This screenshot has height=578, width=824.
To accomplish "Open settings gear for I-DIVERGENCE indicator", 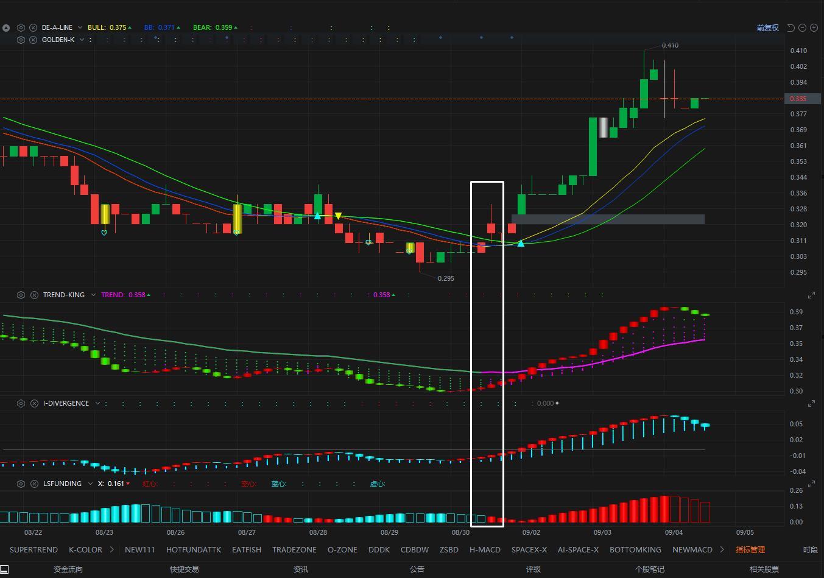I will tap(21, 403).
